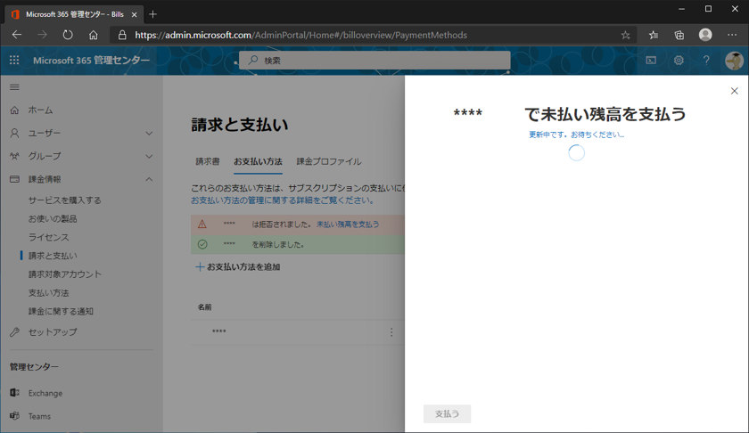Open 課金に関する通知 in sidebar
The width and height of the screenshot is (749, 433).
pos(61,311)
